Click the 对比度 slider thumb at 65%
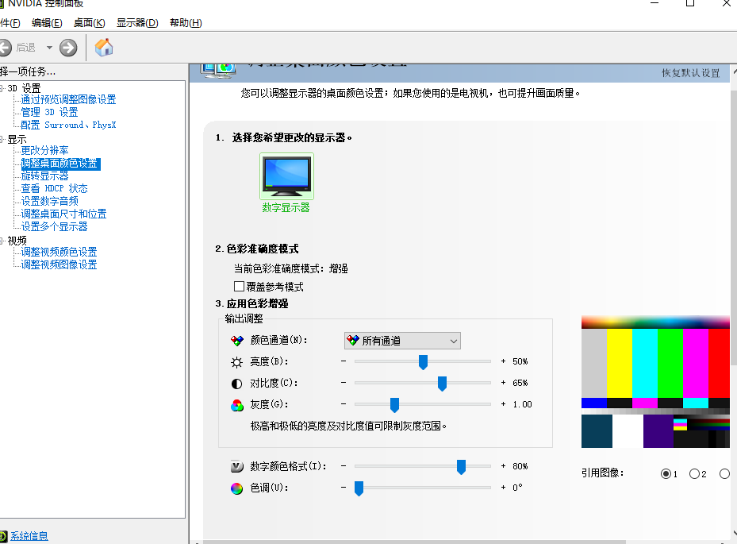Viewport: 737px width, 544px height. coord(442,384)
